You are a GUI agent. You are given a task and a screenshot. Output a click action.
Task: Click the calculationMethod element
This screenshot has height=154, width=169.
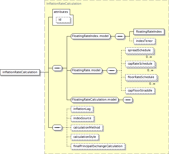click(87, 128)
